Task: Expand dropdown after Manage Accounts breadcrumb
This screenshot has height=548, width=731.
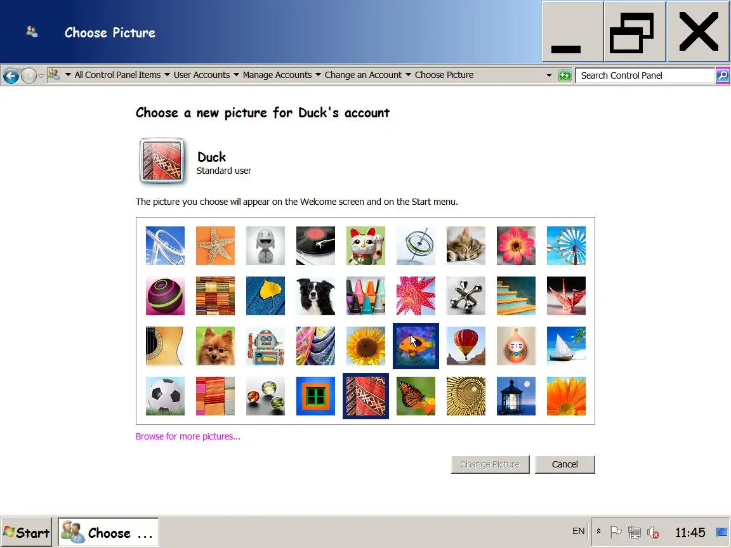Action: pyautogui.click(x=318, y=75)
